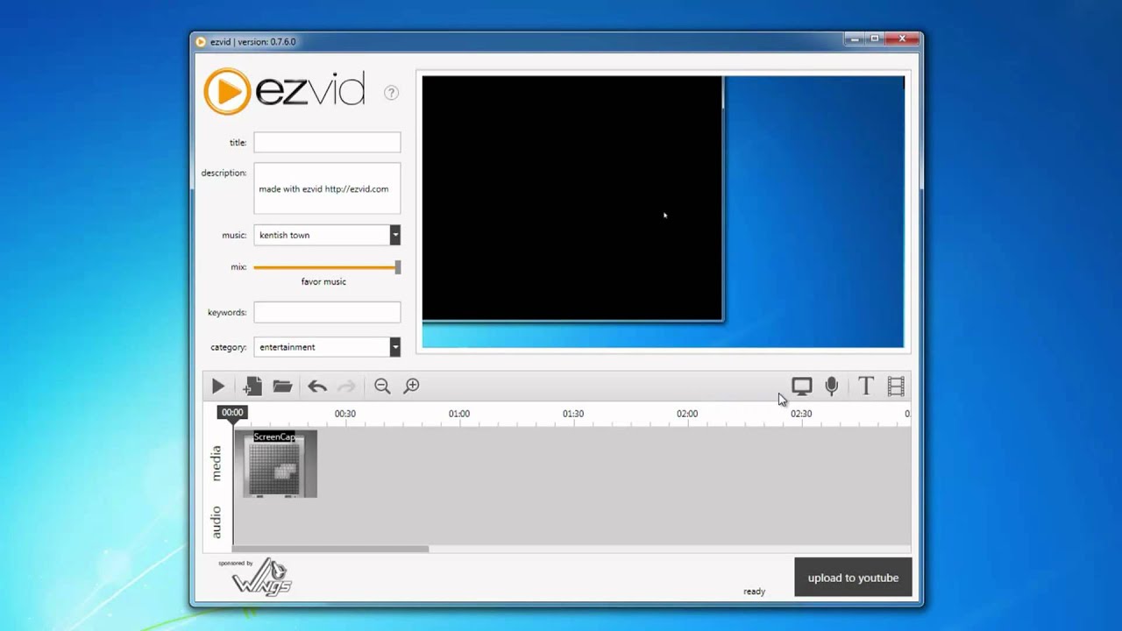This screenshot has height=631, width=1122.
Task: Undo the last action
Action: tap(317, 386)
